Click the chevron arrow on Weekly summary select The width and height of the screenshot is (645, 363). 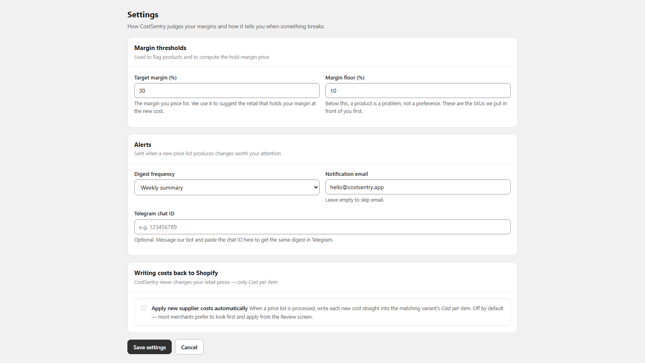316,188
